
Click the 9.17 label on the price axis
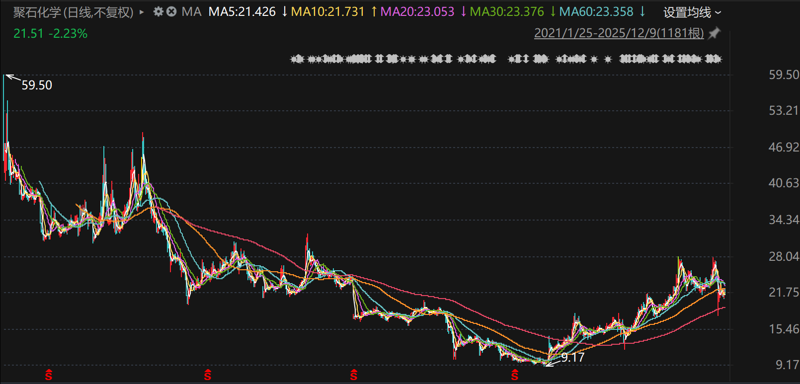(x=788, y=365)
